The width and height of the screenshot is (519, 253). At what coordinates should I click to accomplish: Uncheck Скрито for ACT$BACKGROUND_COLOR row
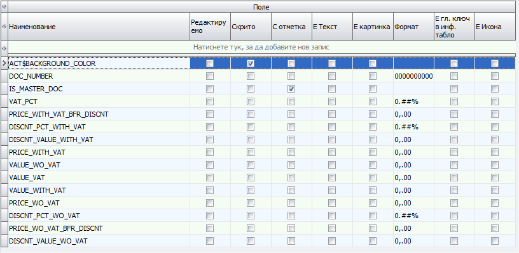click(x=251, y=63)
